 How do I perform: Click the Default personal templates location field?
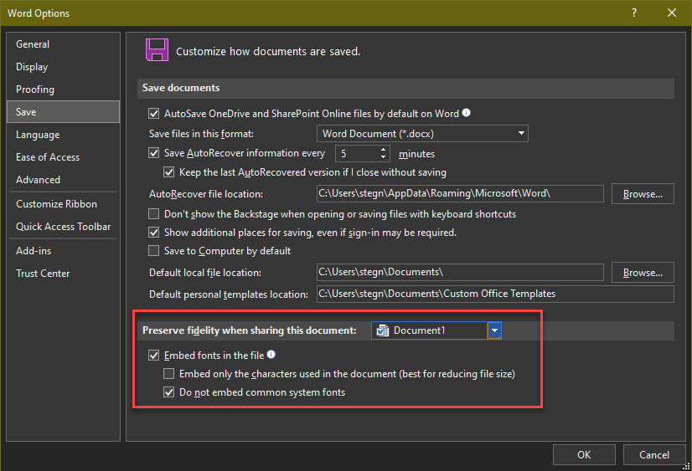(x=495, y=294)
